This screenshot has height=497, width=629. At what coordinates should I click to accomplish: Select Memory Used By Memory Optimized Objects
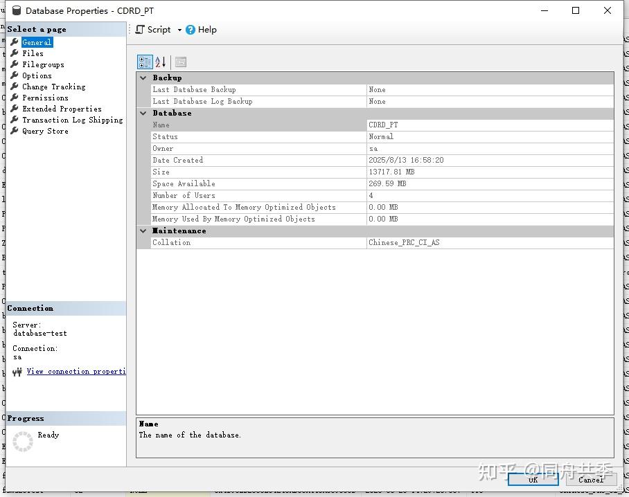[x=382, y=219]
